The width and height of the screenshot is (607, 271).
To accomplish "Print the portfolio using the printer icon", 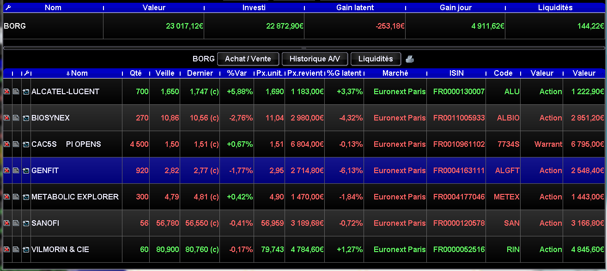I will point(410,59).
